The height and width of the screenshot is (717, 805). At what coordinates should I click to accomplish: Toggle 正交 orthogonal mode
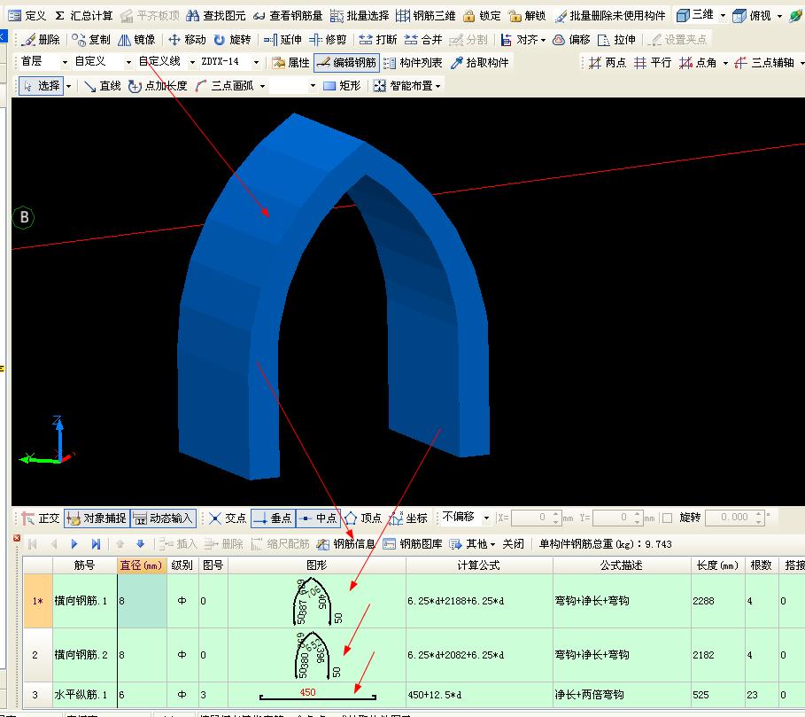pyautogui.click(x=41, y=518)
